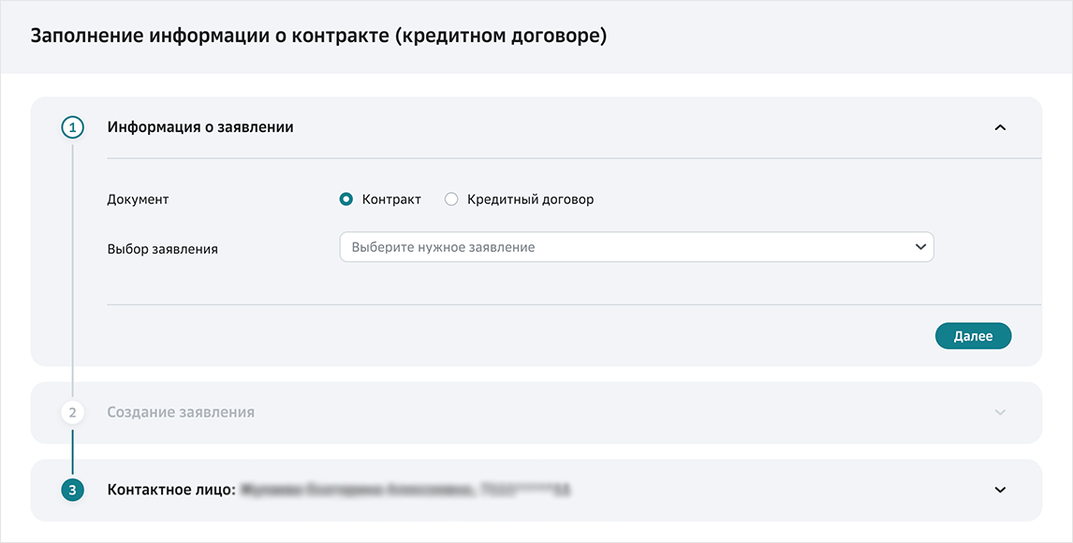Click the Информация о заявлении heading

pyautogui.click(x=200, y=127)
